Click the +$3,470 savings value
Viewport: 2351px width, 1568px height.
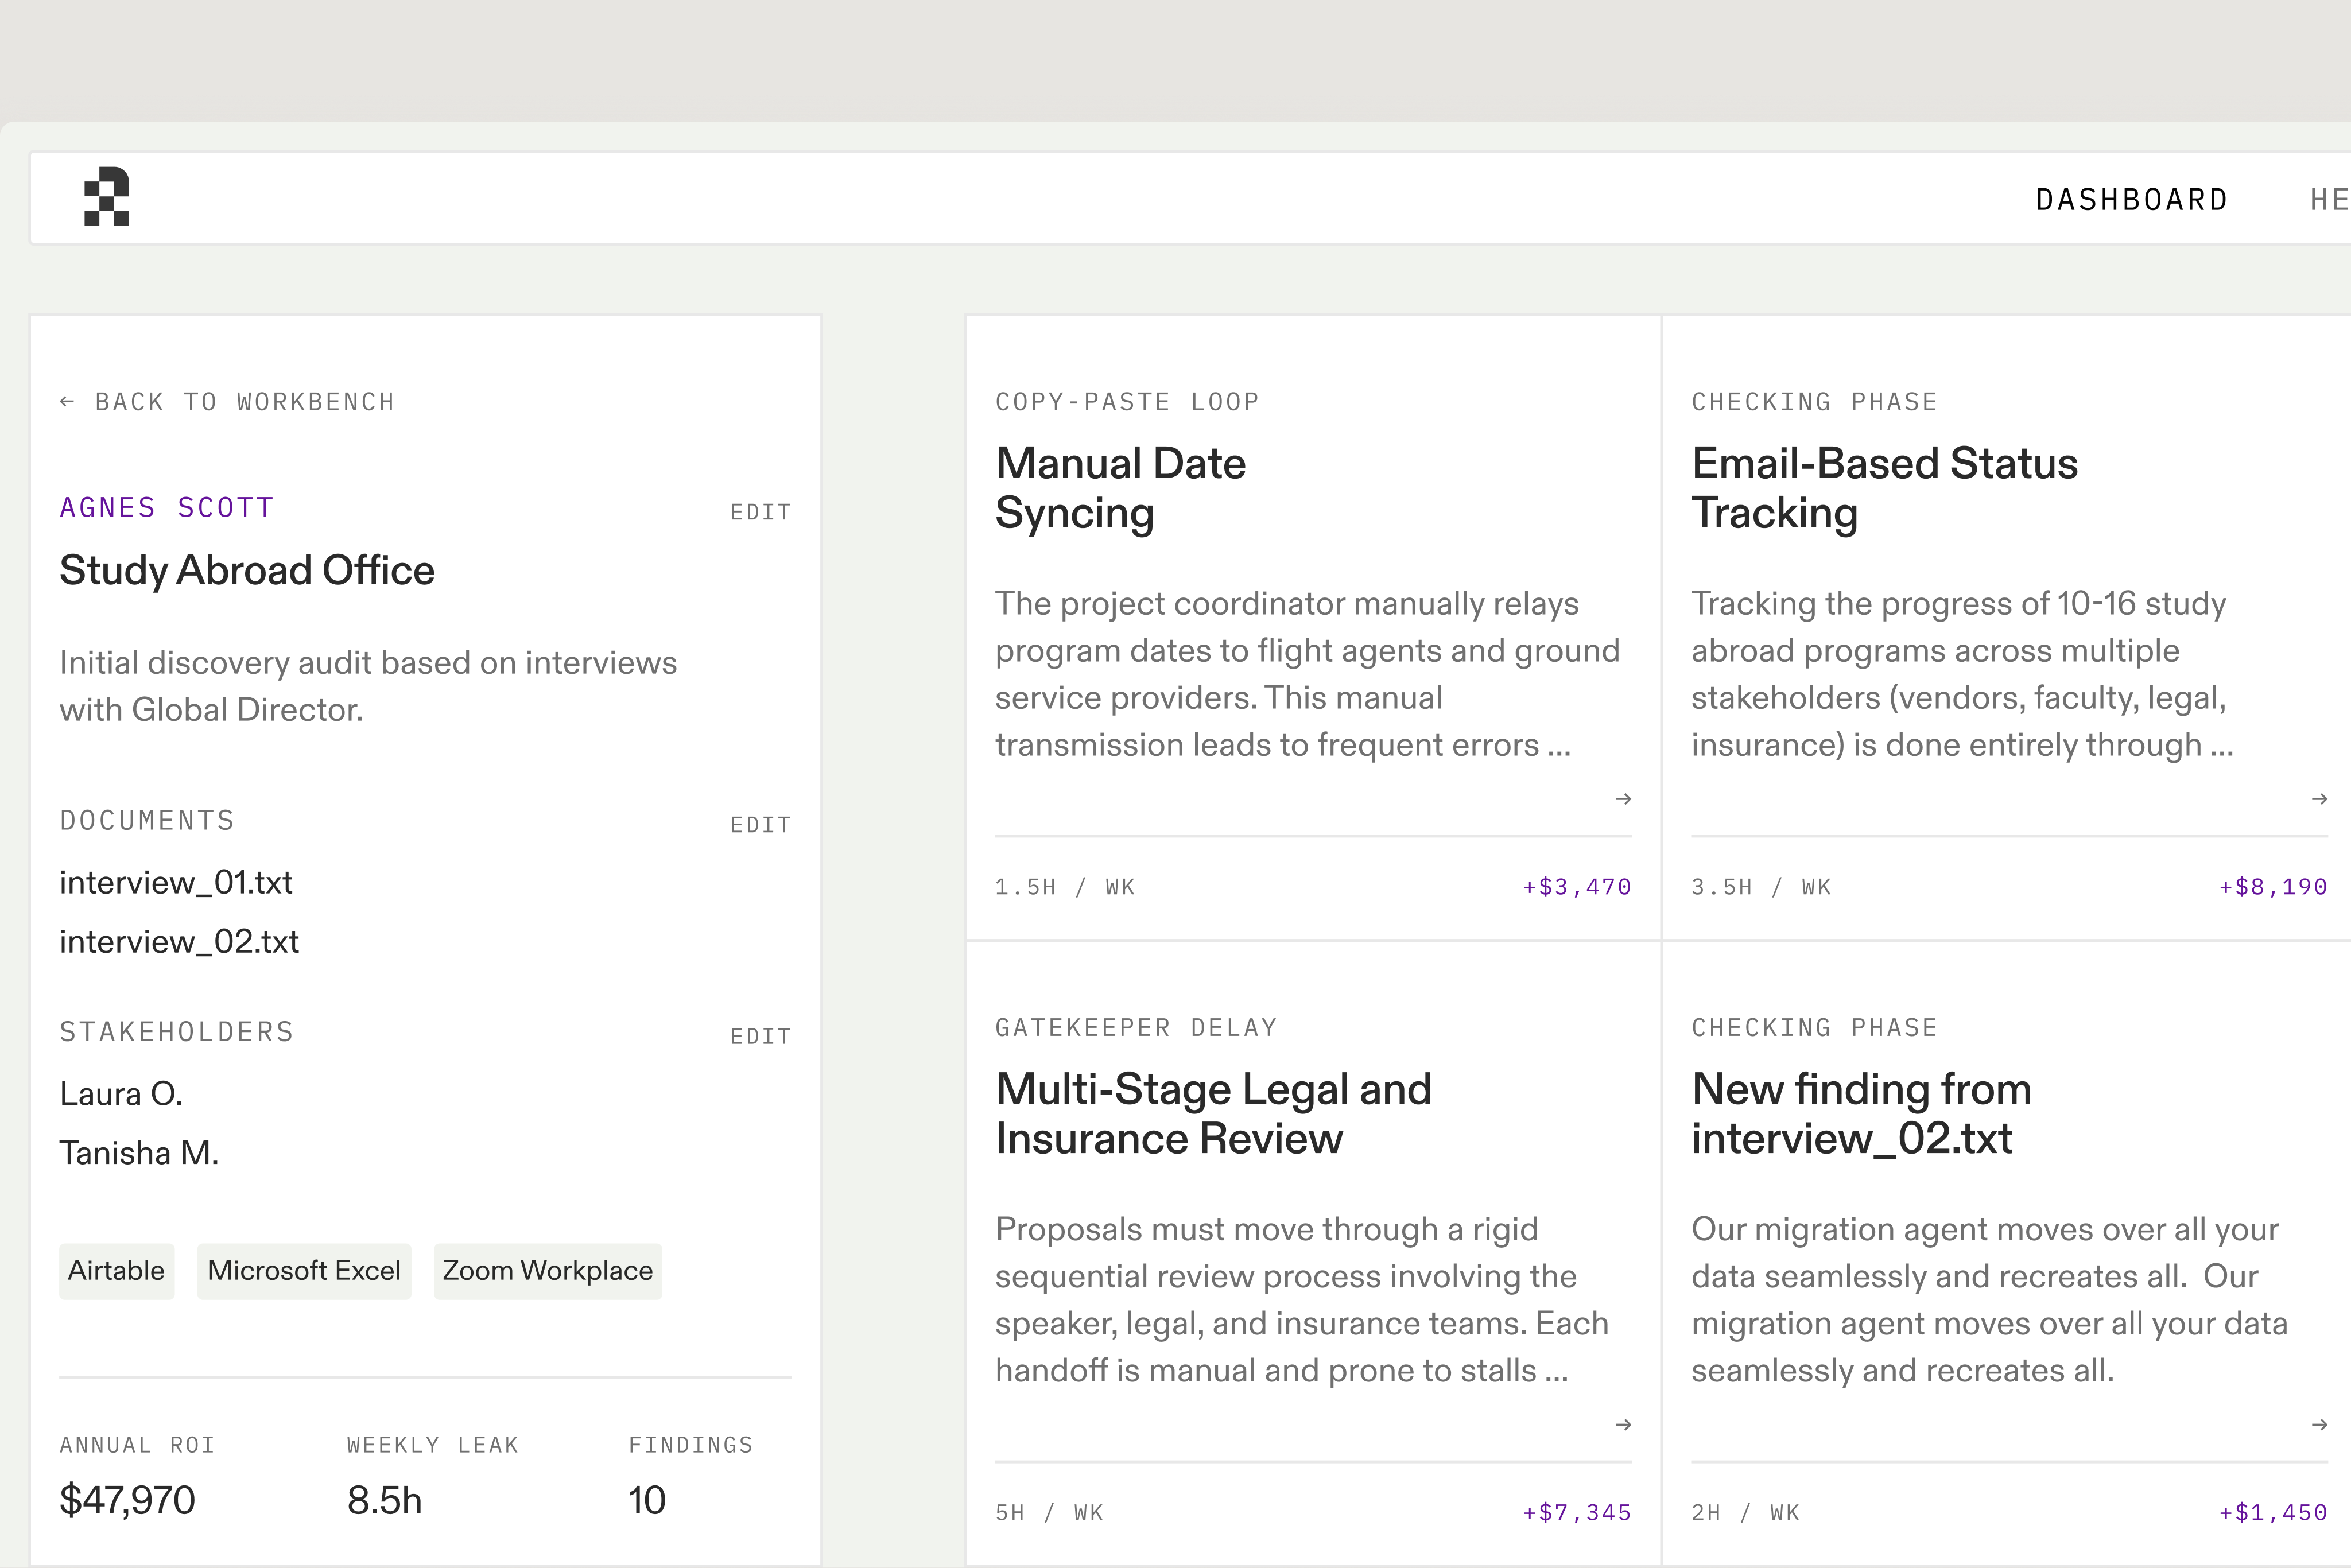[1577, 887]
